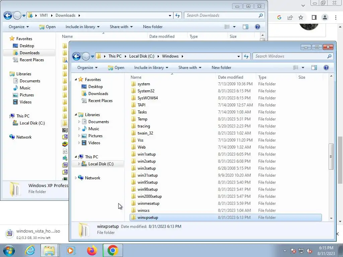Open the view options dropdown arrow in the Windows window
343x257 pixels.
[303, 68]
